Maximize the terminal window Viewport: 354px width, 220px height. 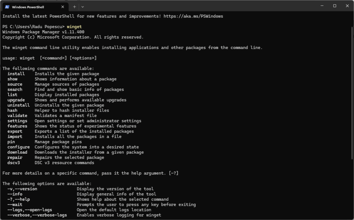tap(335, 6)
